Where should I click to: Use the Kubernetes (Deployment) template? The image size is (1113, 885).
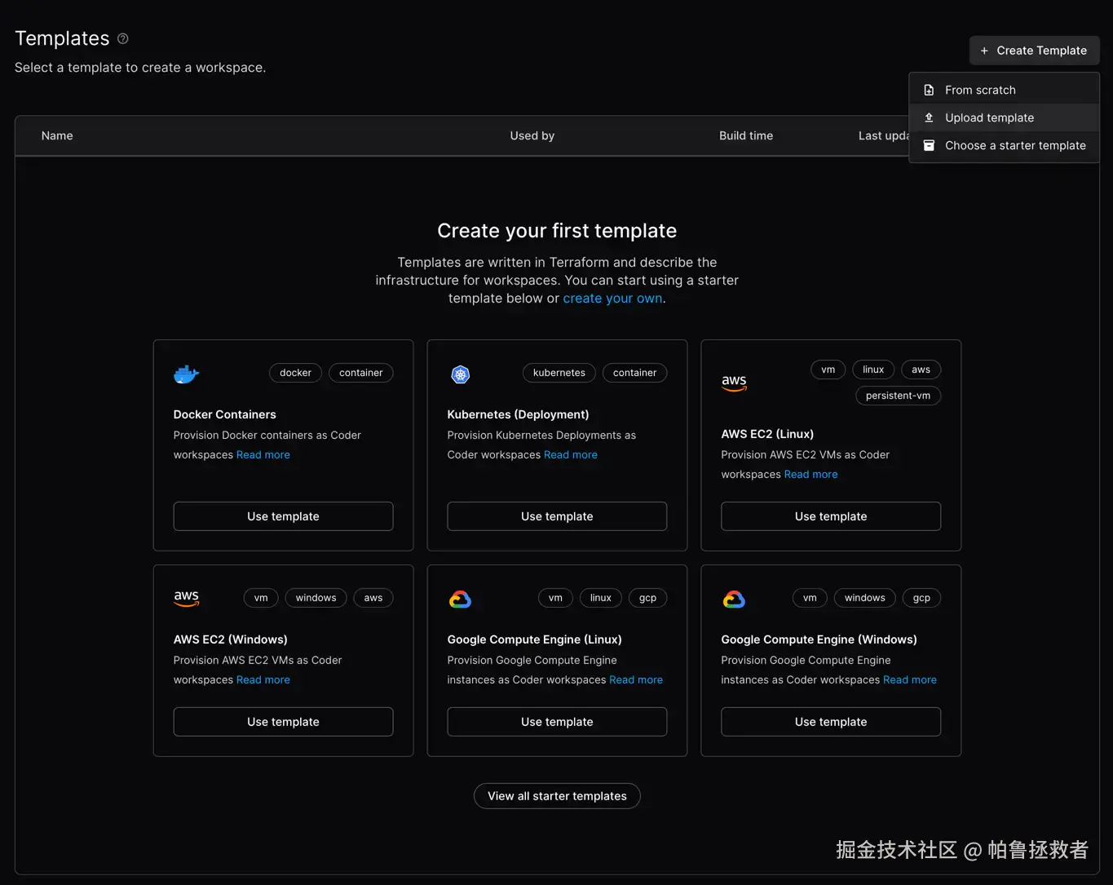pyautogui.click(x=557, y=516)
